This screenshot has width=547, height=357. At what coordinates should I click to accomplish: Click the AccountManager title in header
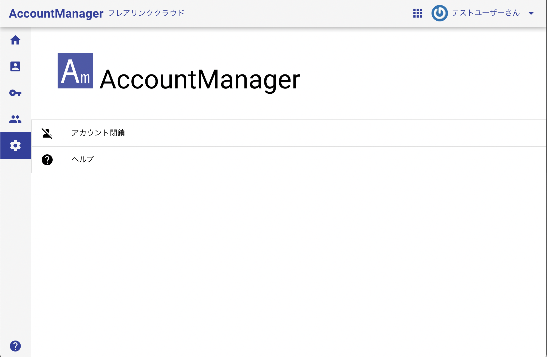[x=56, y=12]
